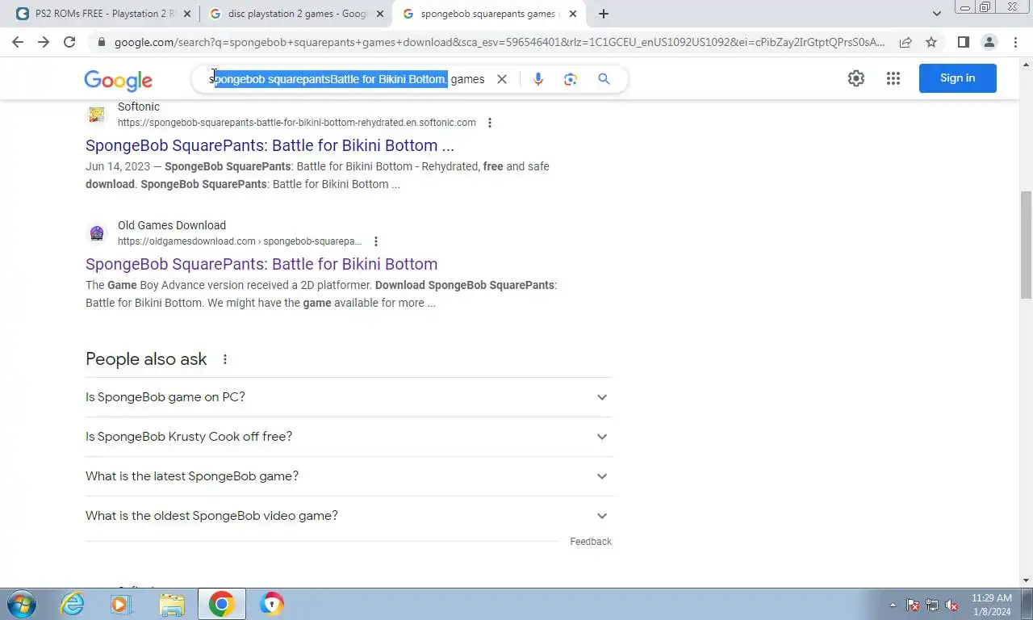Close the PS2 ROMs FREE tab

[x=187, y=14]
